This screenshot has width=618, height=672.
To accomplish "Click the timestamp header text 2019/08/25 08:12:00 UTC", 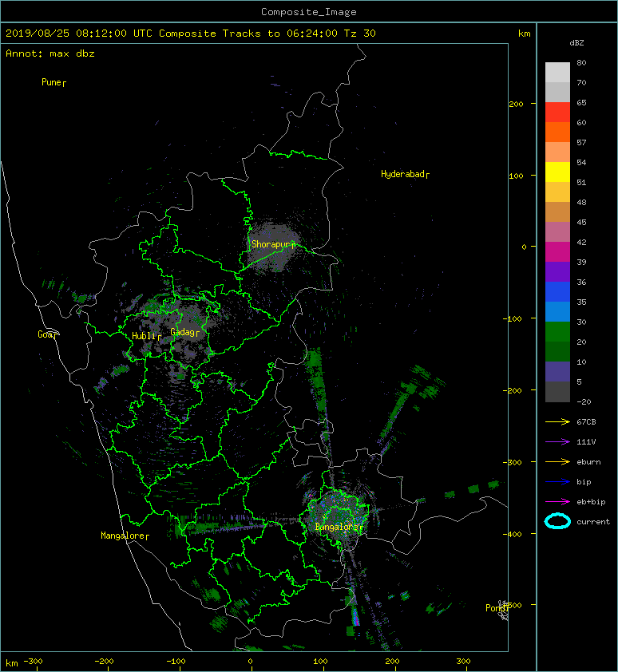I will point(79,34).
